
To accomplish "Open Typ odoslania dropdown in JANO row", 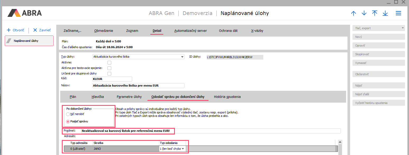I will [183, 149].
